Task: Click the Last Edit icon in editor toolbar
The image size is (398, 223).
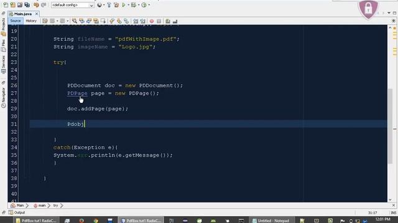Action: coord(45,21)
